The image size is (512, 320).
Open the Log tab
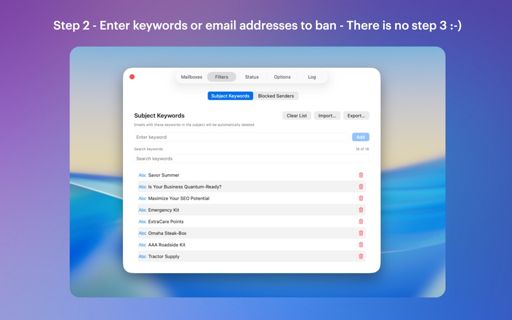click(x=312, y=76)
